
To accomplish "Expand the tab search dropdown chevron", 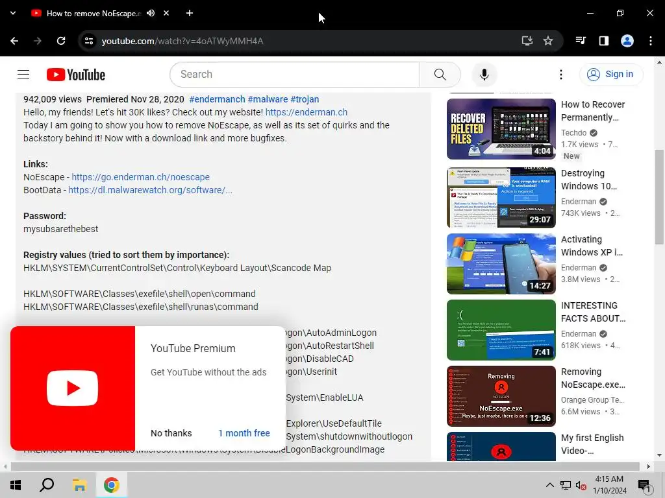I will [13, 13].
